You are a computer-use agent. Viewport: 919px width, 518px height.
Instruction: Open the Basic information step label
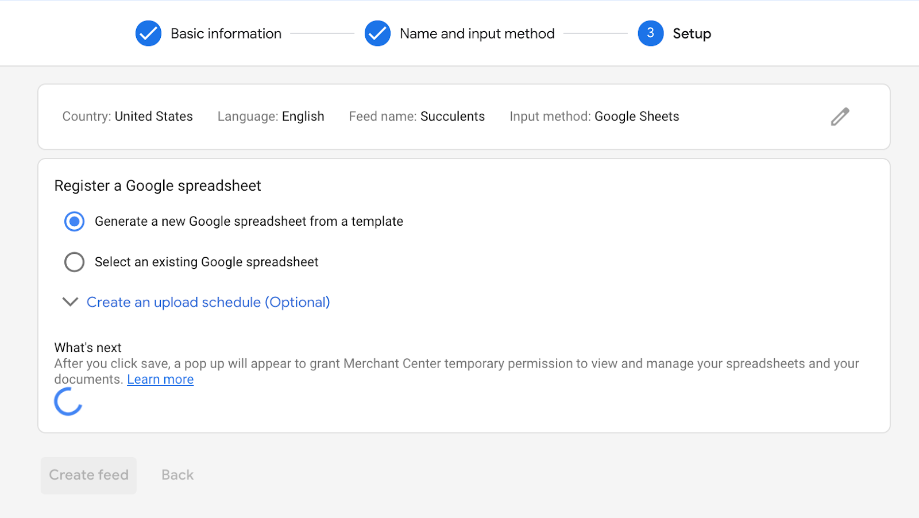[226, 34]
